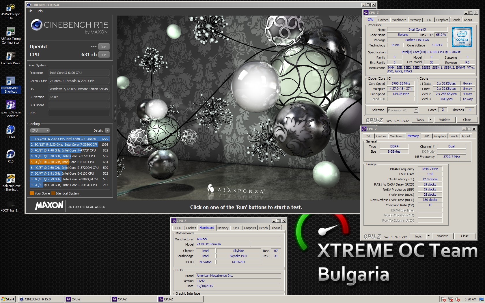Switch to Mainboard tab in Memory CPU-Z window
Image resolution: width=485 pixels, height=303 pixels.
tap(397, 136)
